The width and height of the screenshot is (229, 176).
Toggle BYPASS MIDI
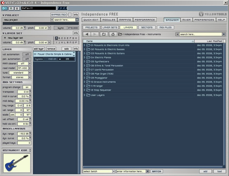[59, 15]
